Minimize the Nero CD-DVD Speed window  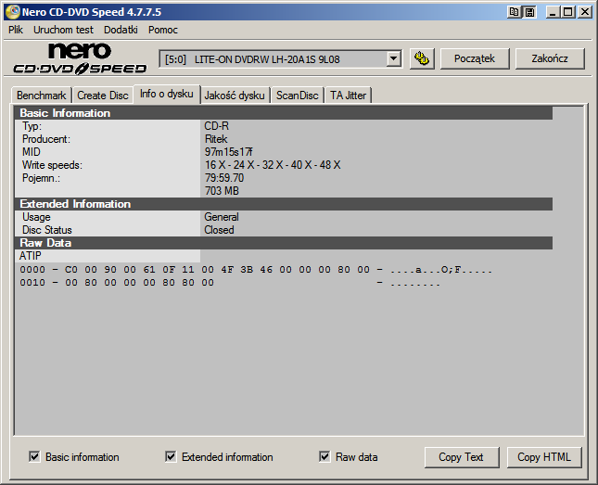pyautogui.click(x=552, y=12)
